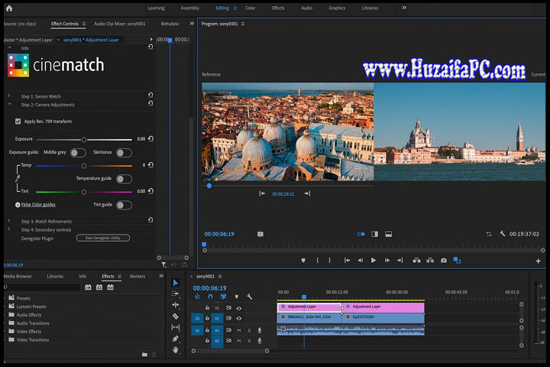550x367 pixels.
Task: Select the Pen tool
Action: 176,339
